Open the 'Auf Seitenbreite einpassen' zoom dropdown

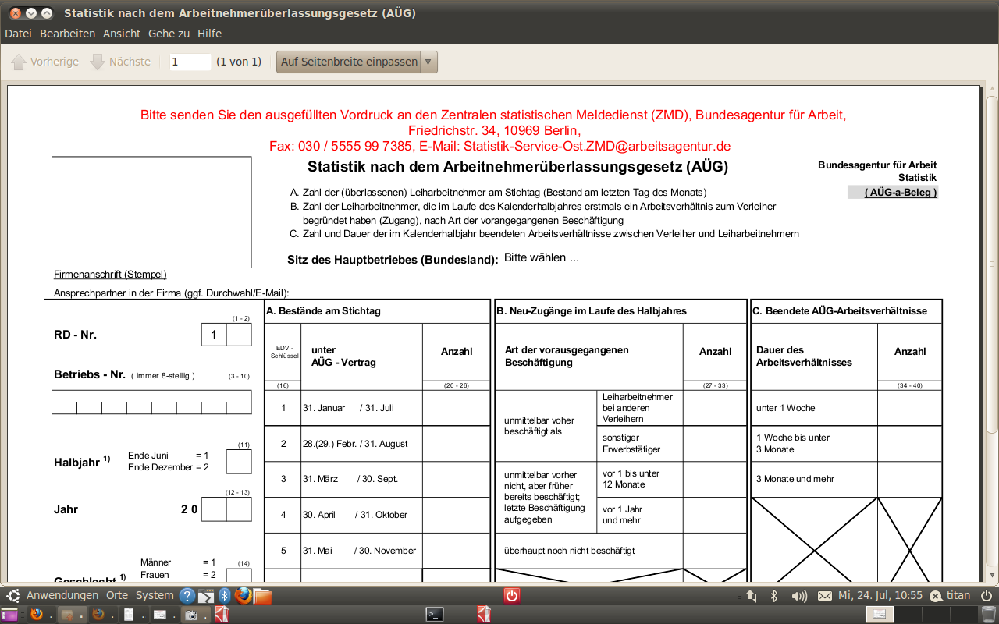pos(357,62)
